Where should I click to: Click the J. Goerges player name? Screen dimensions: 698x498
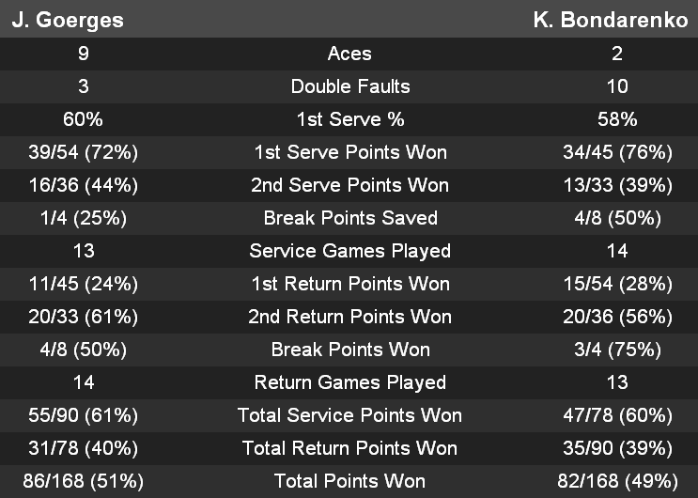coord(67,20)
